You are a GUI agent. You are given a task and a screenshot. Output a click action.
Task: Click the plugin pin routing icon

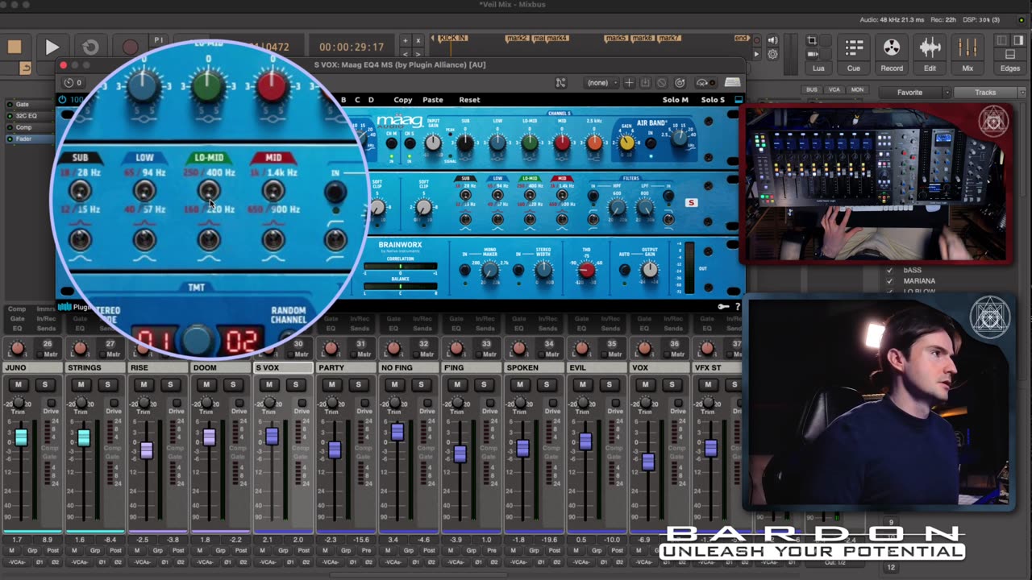tap(561, 83)
